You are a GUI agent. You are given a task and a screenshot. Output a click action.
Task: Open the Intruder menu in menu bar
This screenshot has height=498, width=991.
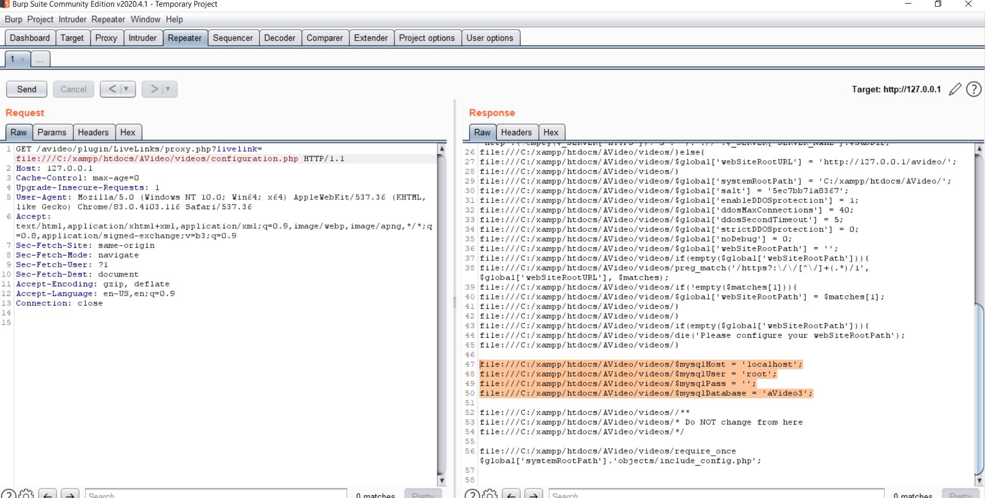click(x=72, y=20)
